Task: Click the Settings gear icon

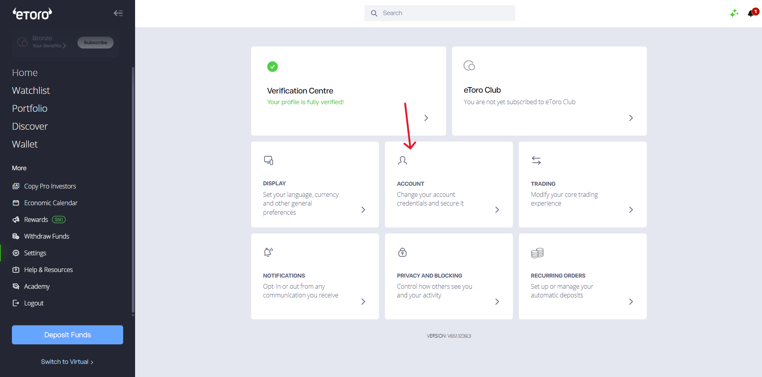Action: [16, 253]
